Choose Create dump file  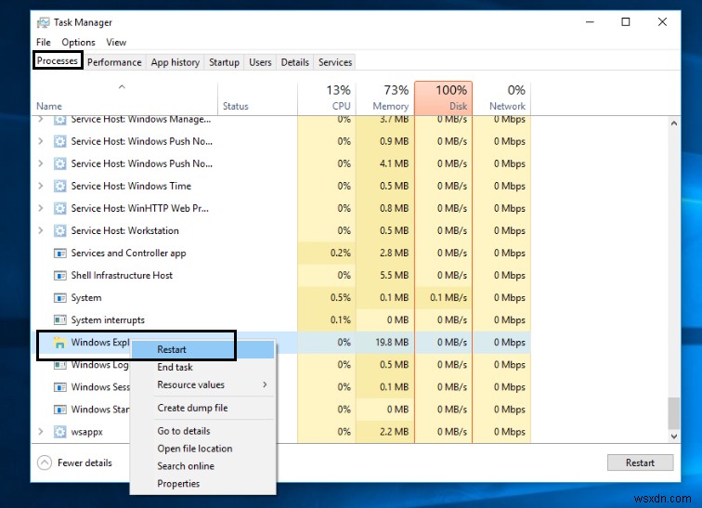click(202, 408)
